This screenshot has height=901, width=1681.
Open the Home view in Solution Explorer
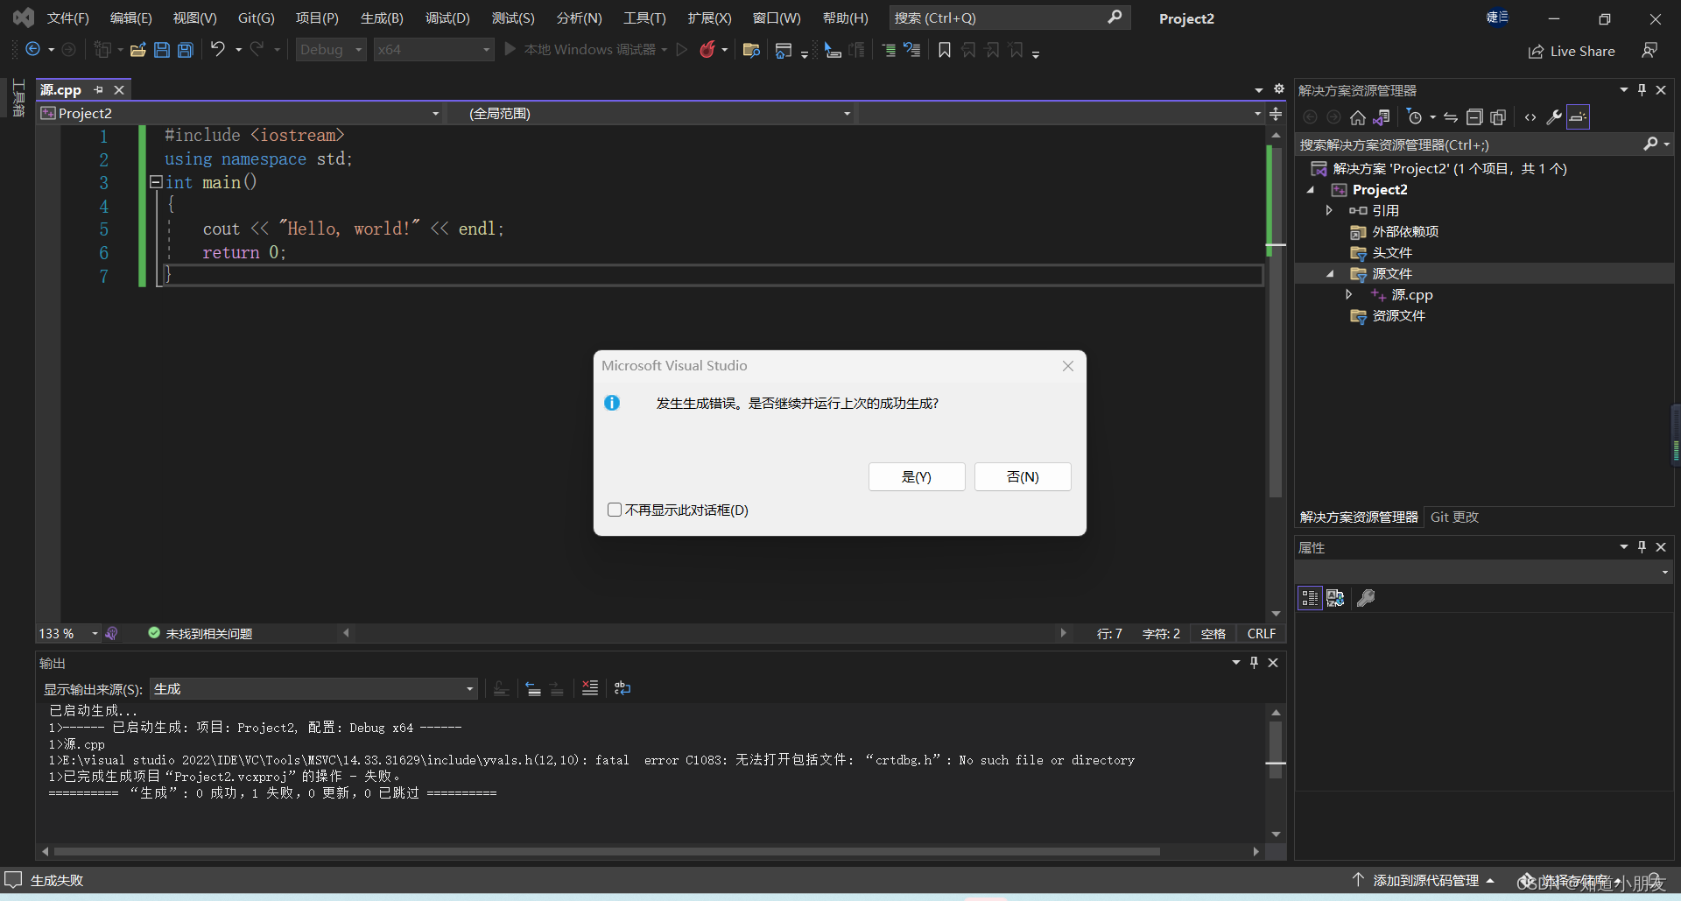pos(1358,116)
